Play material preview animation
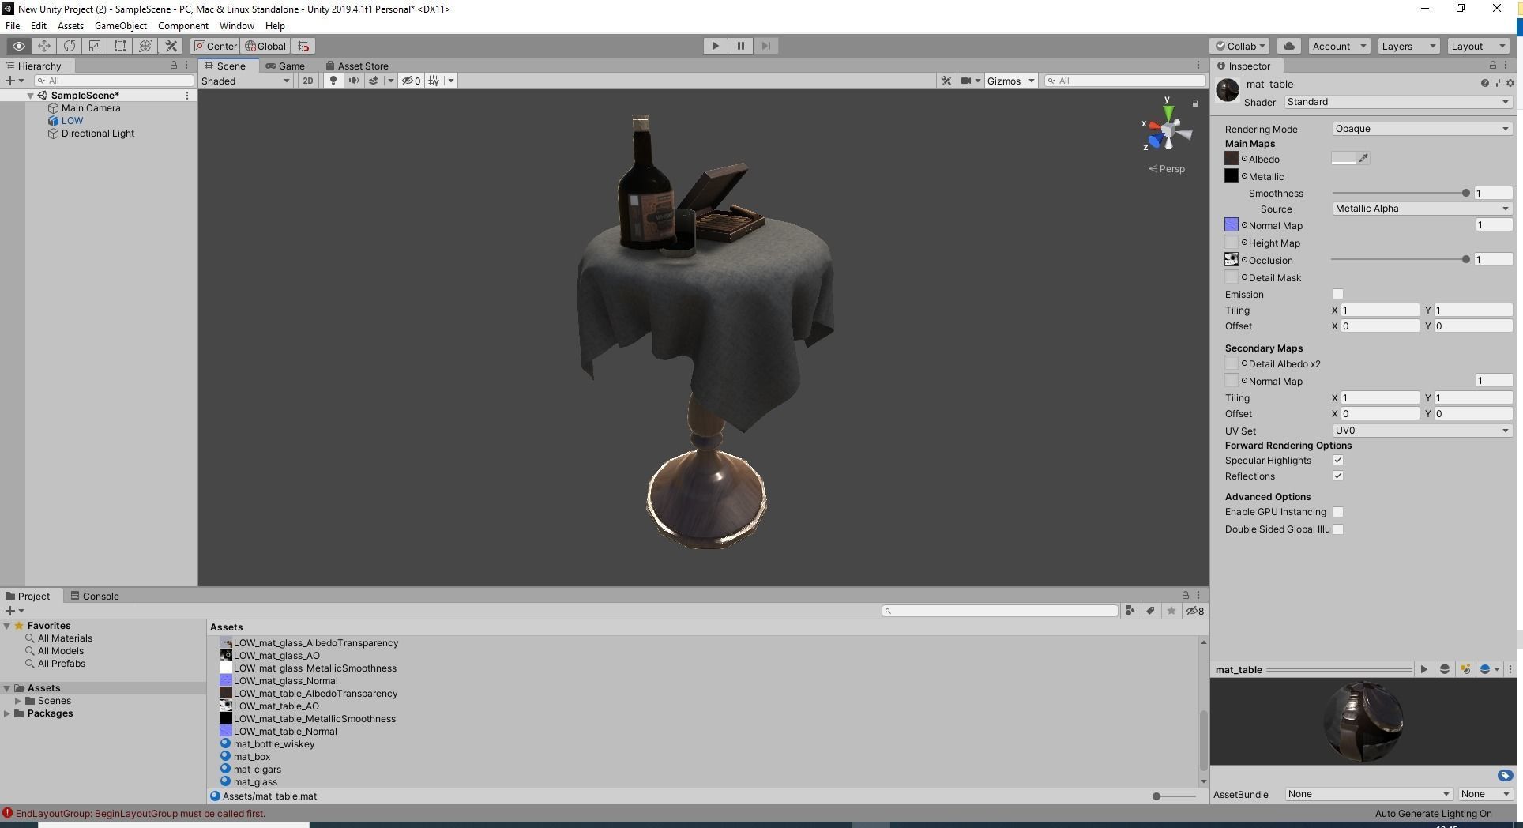The height and width of the screenshot is (828, 1523). coord(1423,669)
